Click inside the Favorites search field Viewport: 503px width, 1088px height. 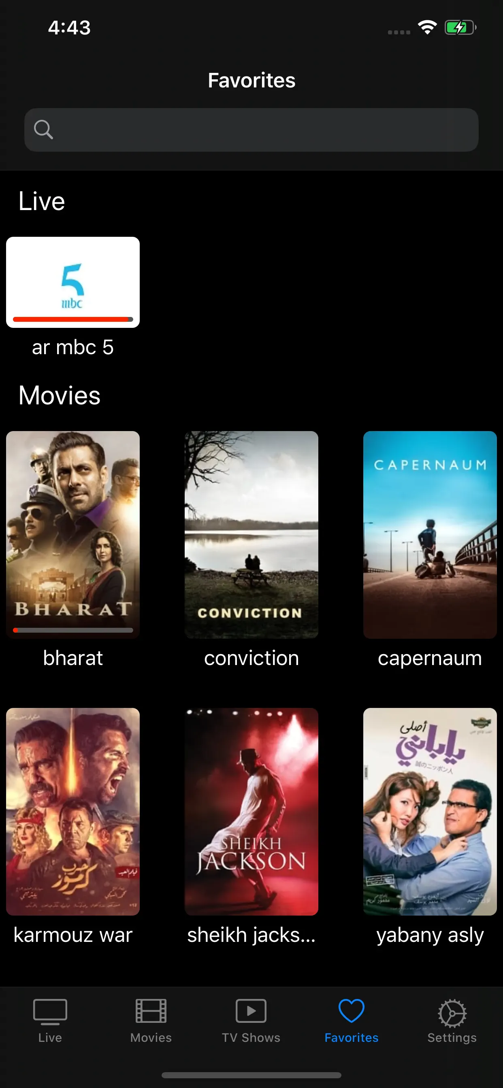pyautogui.click(x=251, y=130)
